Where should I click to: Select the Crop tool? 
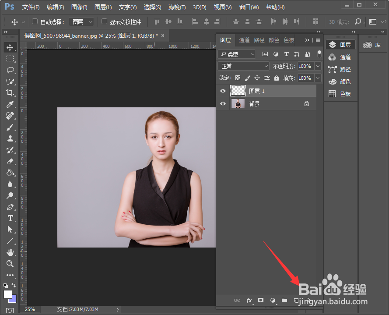[10, 93]
